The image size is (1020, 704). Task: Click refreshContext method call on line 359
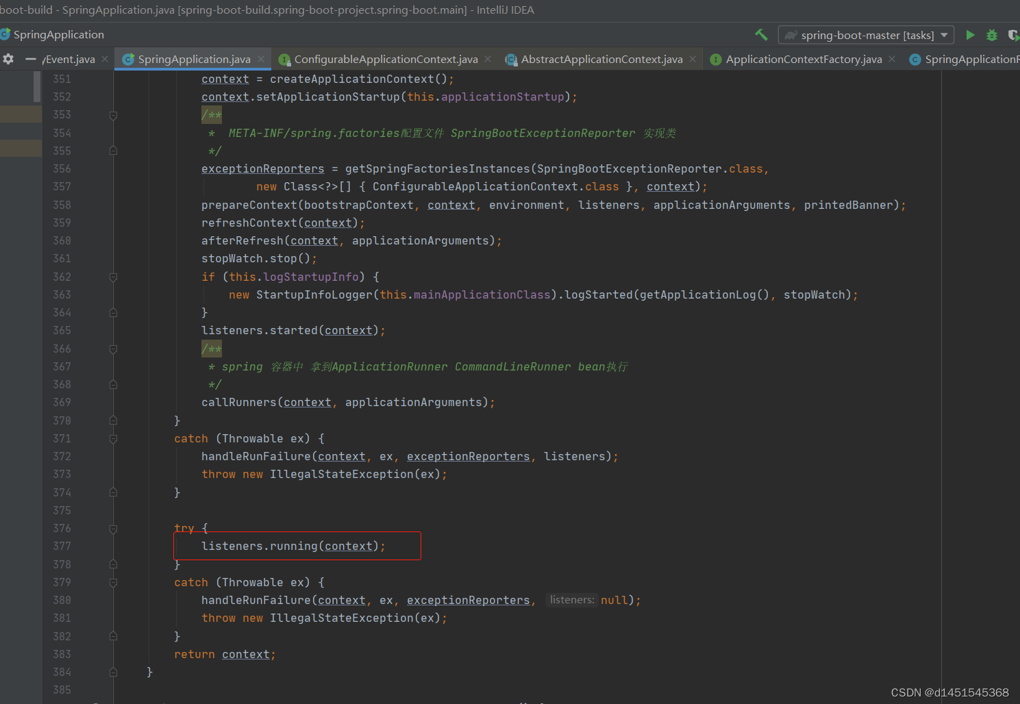(x=249, y=223)
